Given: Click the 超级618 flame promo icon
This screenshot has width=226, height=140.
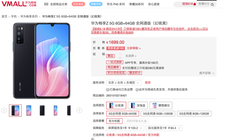Looking at the screenshot, I should [x=195, y=4].
